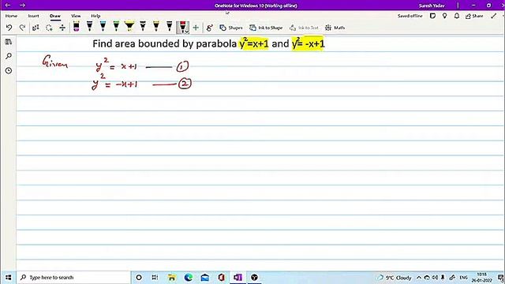Undo the last ink stroke

pos(9,28)
